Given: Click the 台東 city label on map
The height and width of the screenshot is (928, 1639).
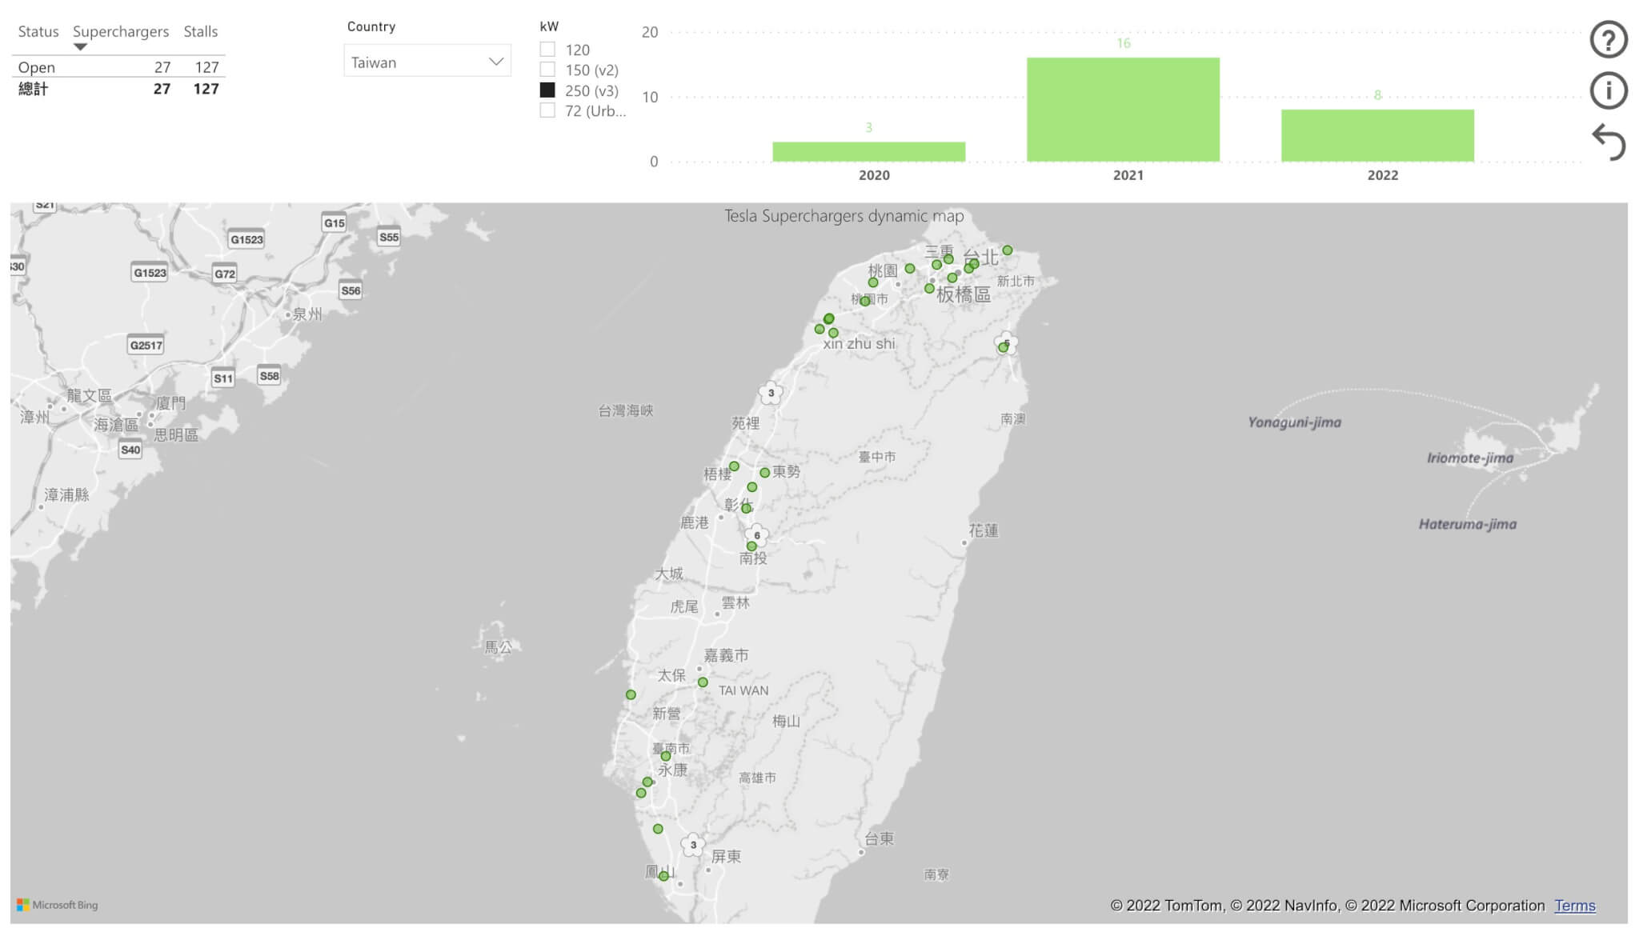Looking at the screenshot, I should tap(879, 838).
